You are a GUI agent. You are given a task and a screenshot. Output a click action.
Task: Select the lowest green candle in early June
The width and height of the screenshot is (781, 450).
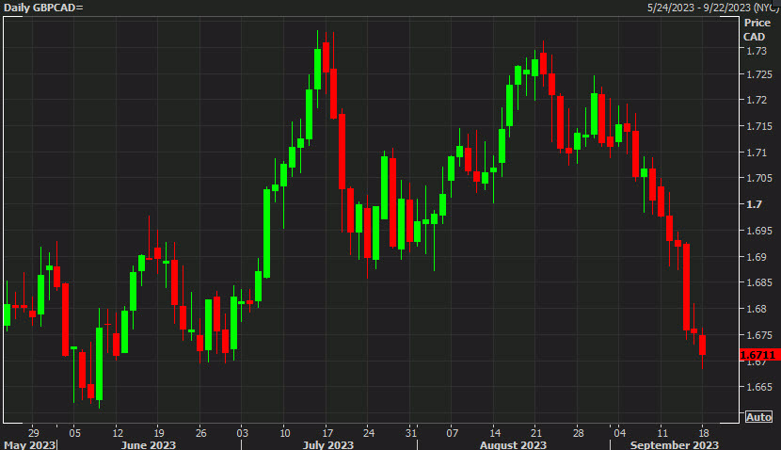(99, 363)
